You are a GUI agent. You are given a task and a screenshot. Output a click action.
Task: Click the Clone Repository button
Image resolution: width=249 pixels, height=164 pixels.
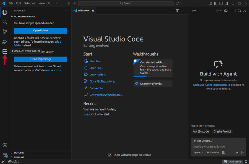(x=40, y=59)
